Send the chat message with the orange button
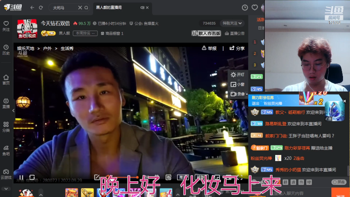Viewport: 350px width, 197px height. click(340, 193)
